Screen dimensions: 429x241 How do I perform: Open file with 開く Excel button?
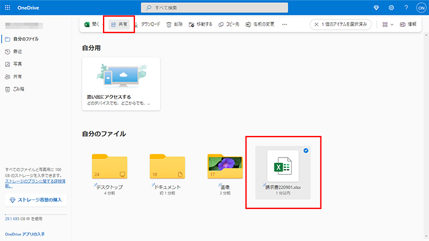(x=92, y=25)
